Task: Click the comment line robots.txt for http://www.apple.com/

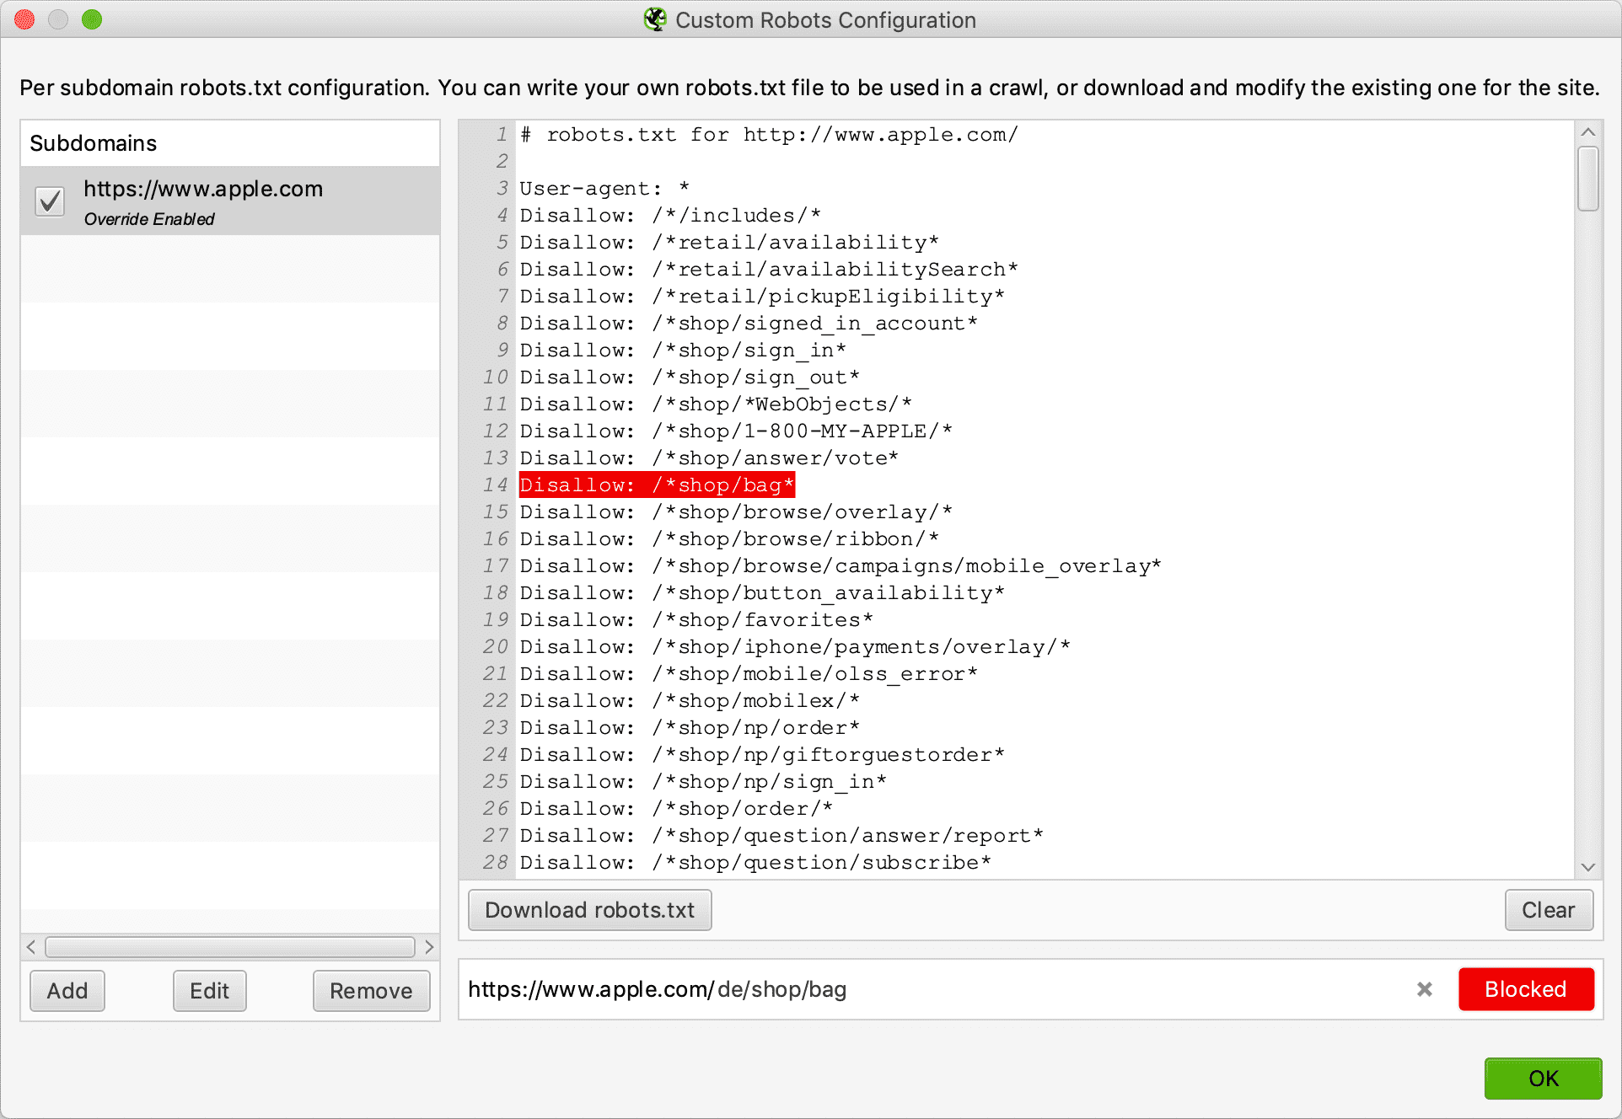Action: click(769, 135)
